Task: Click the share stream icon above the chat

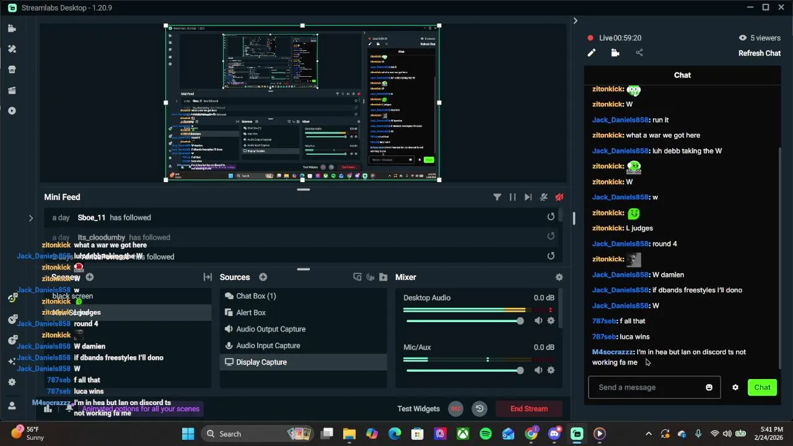Action: [x=639, y=53]
